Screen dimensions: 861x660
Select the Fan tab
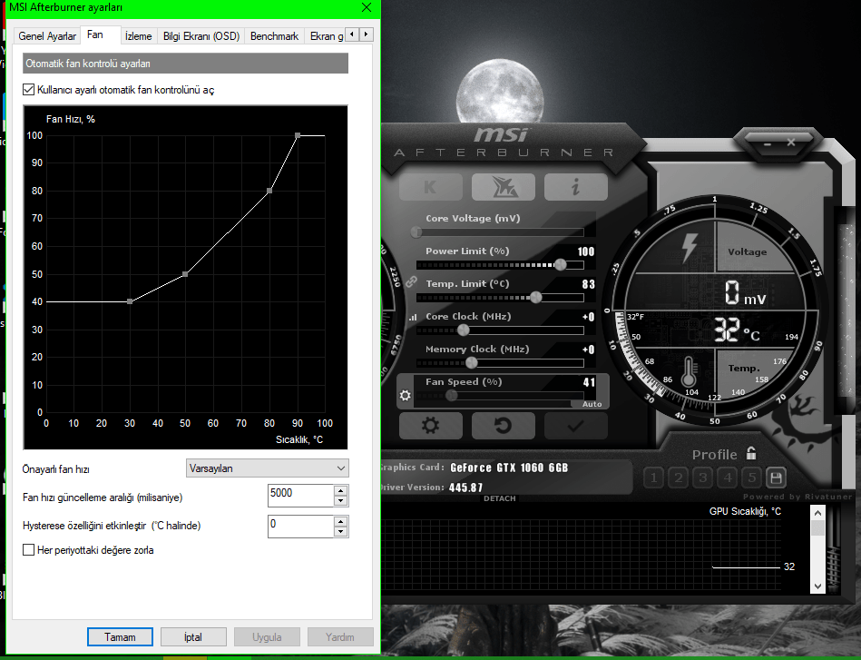click(x=95, y=34)
